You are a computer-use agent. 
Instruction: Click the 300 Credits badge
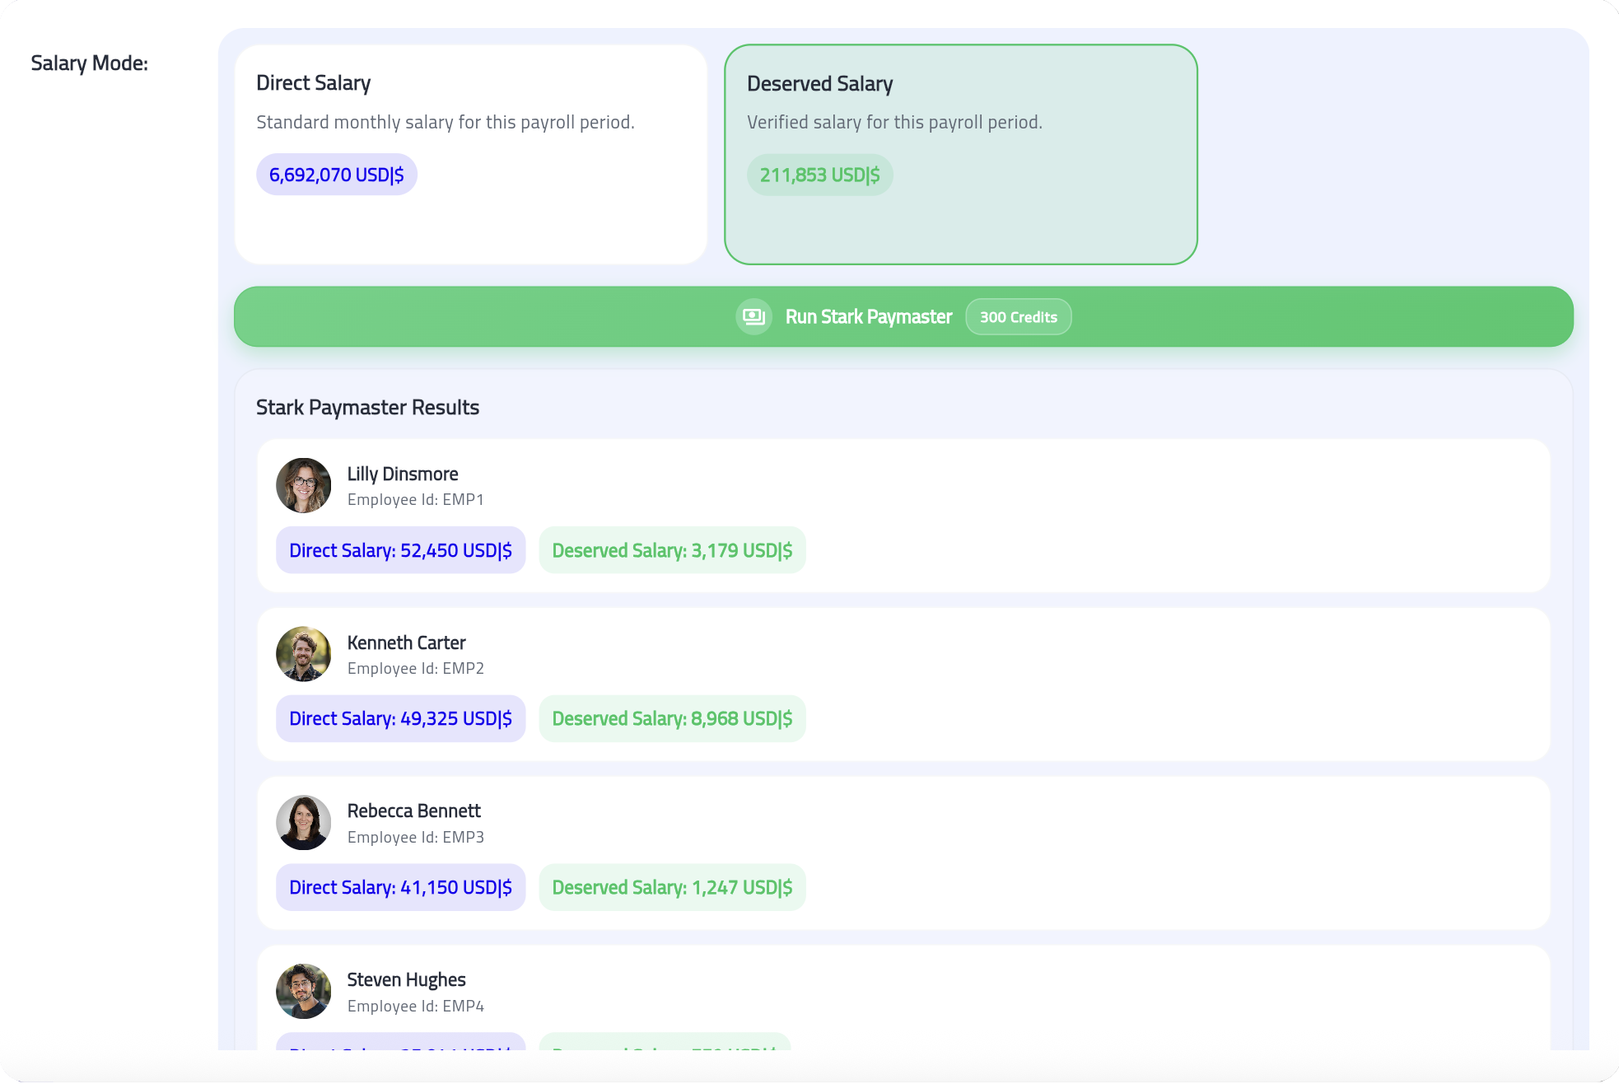[x=1018, y=317]
